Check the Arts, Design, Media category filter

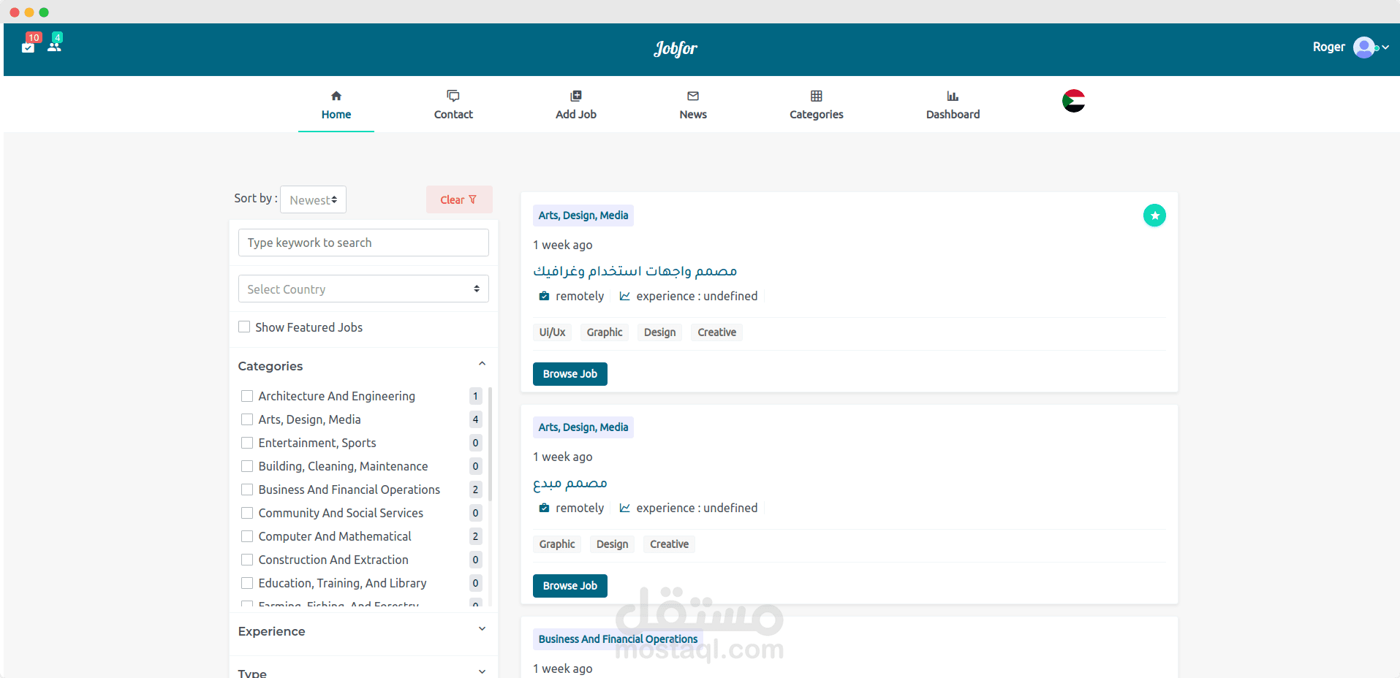click(246, 419)
